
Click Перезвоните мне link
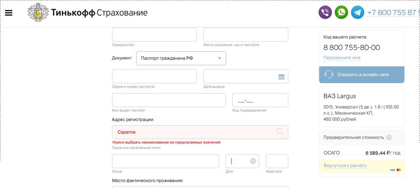coord(342,58)
